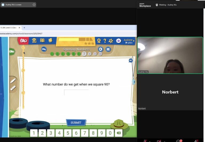Image resolution: width=205 pixels, height=142 pixels.
Task: Click the answer input box
Action: pos(76,92)
